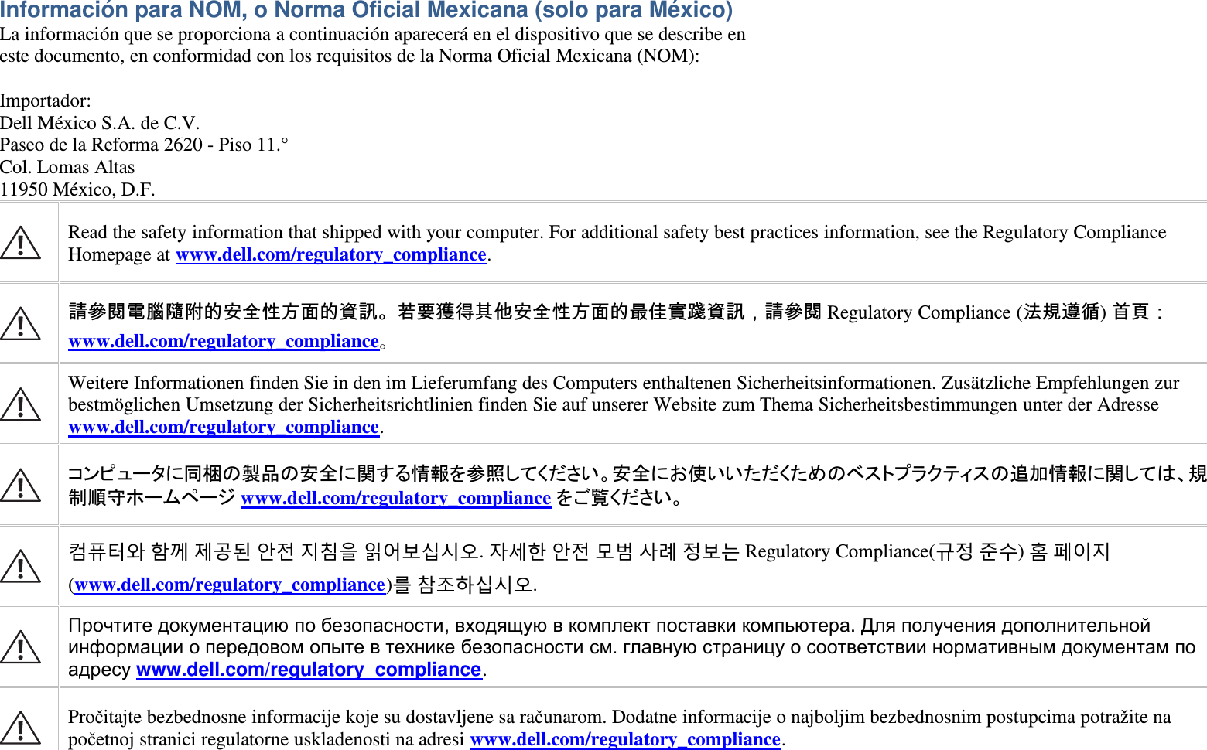Image resolution: width=1207 pixels, height=750 pixels.
Task: Click the text 'Importador:'
Action: point(45,101)
